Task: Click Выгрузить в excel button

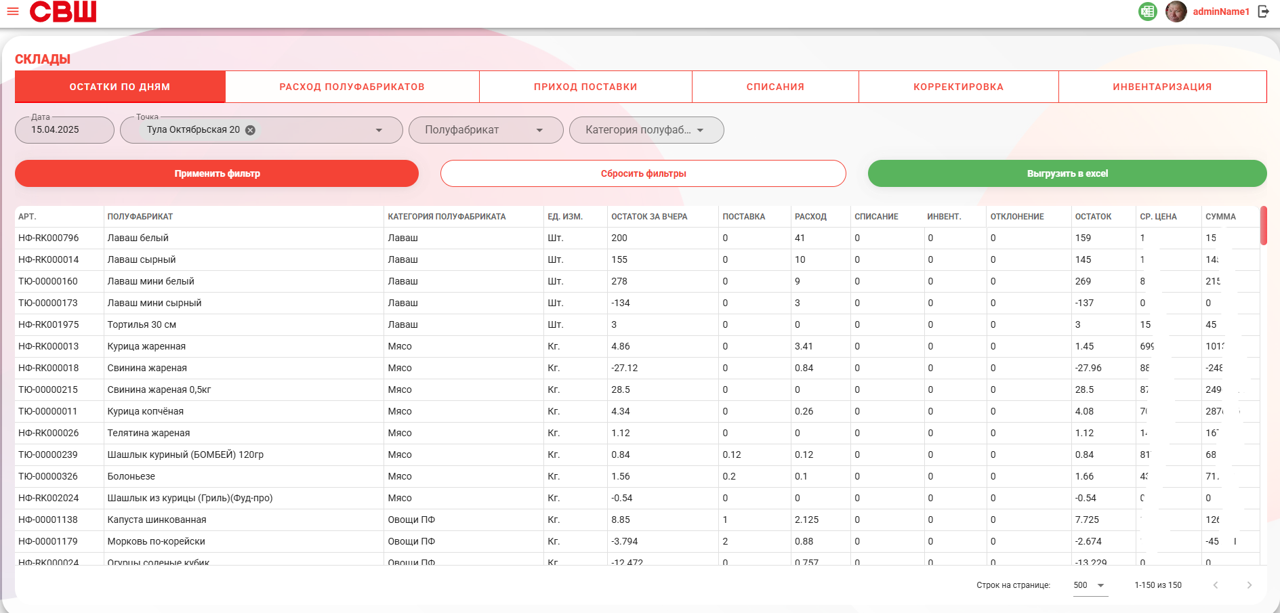Action: click(x=1067, y=173)
